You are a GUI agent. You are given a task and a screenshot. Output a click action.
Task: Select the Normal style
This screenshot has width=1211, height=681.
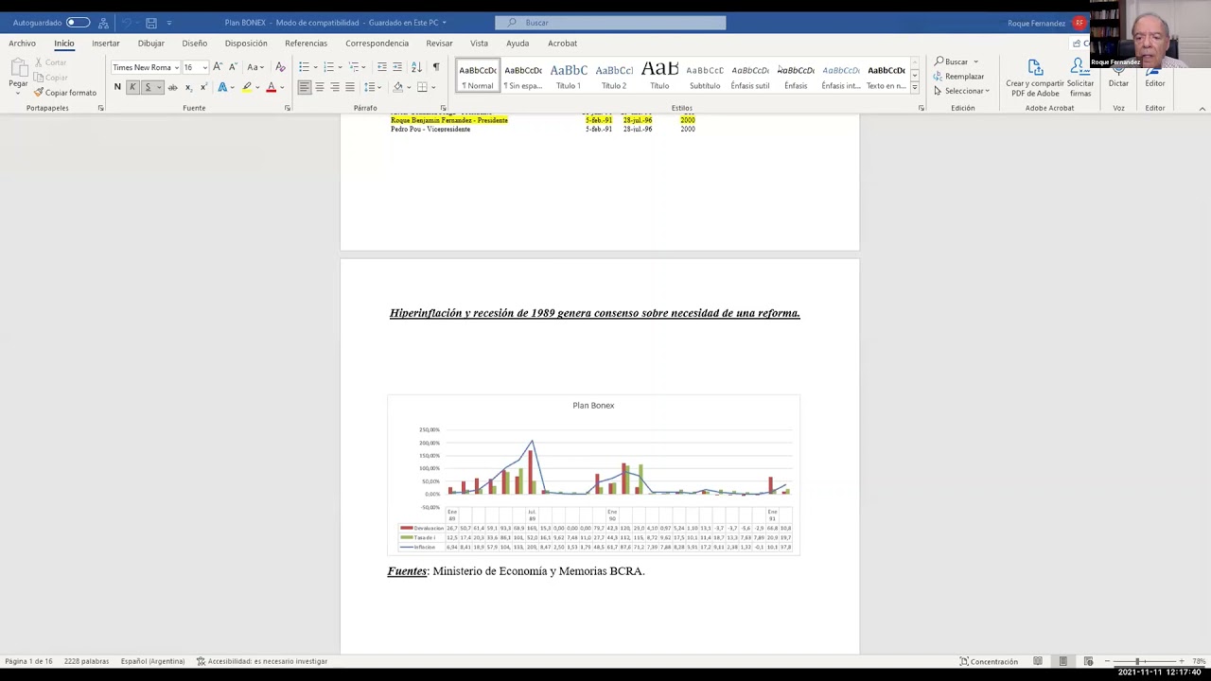coord(478,76)
